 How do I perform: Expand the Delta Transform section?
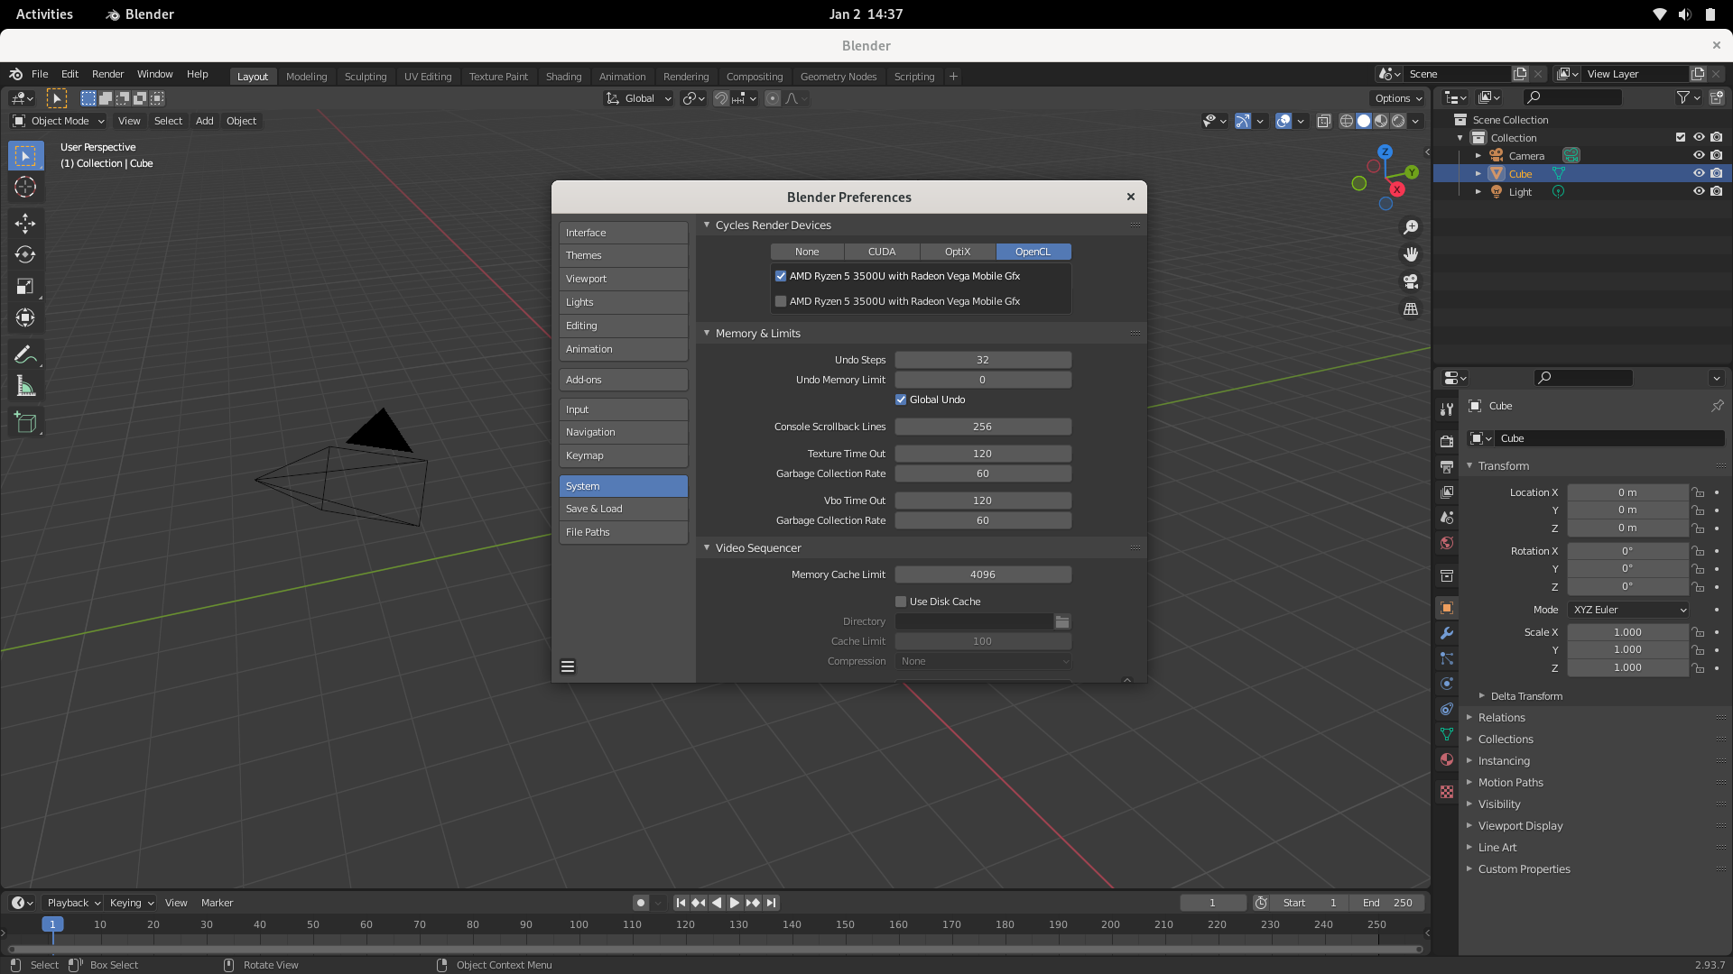[x=1526, y=696]
